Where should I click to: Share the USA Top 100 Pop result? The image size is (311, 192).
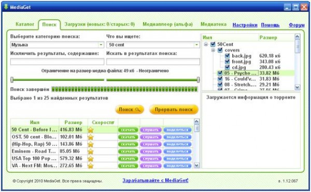tap(177, 159)
